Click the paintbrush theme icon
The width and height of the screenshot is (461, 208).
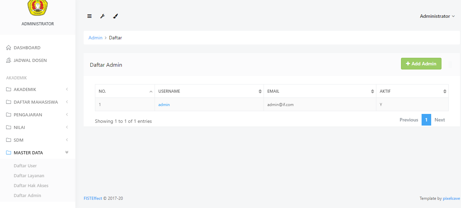coord(116,16)
